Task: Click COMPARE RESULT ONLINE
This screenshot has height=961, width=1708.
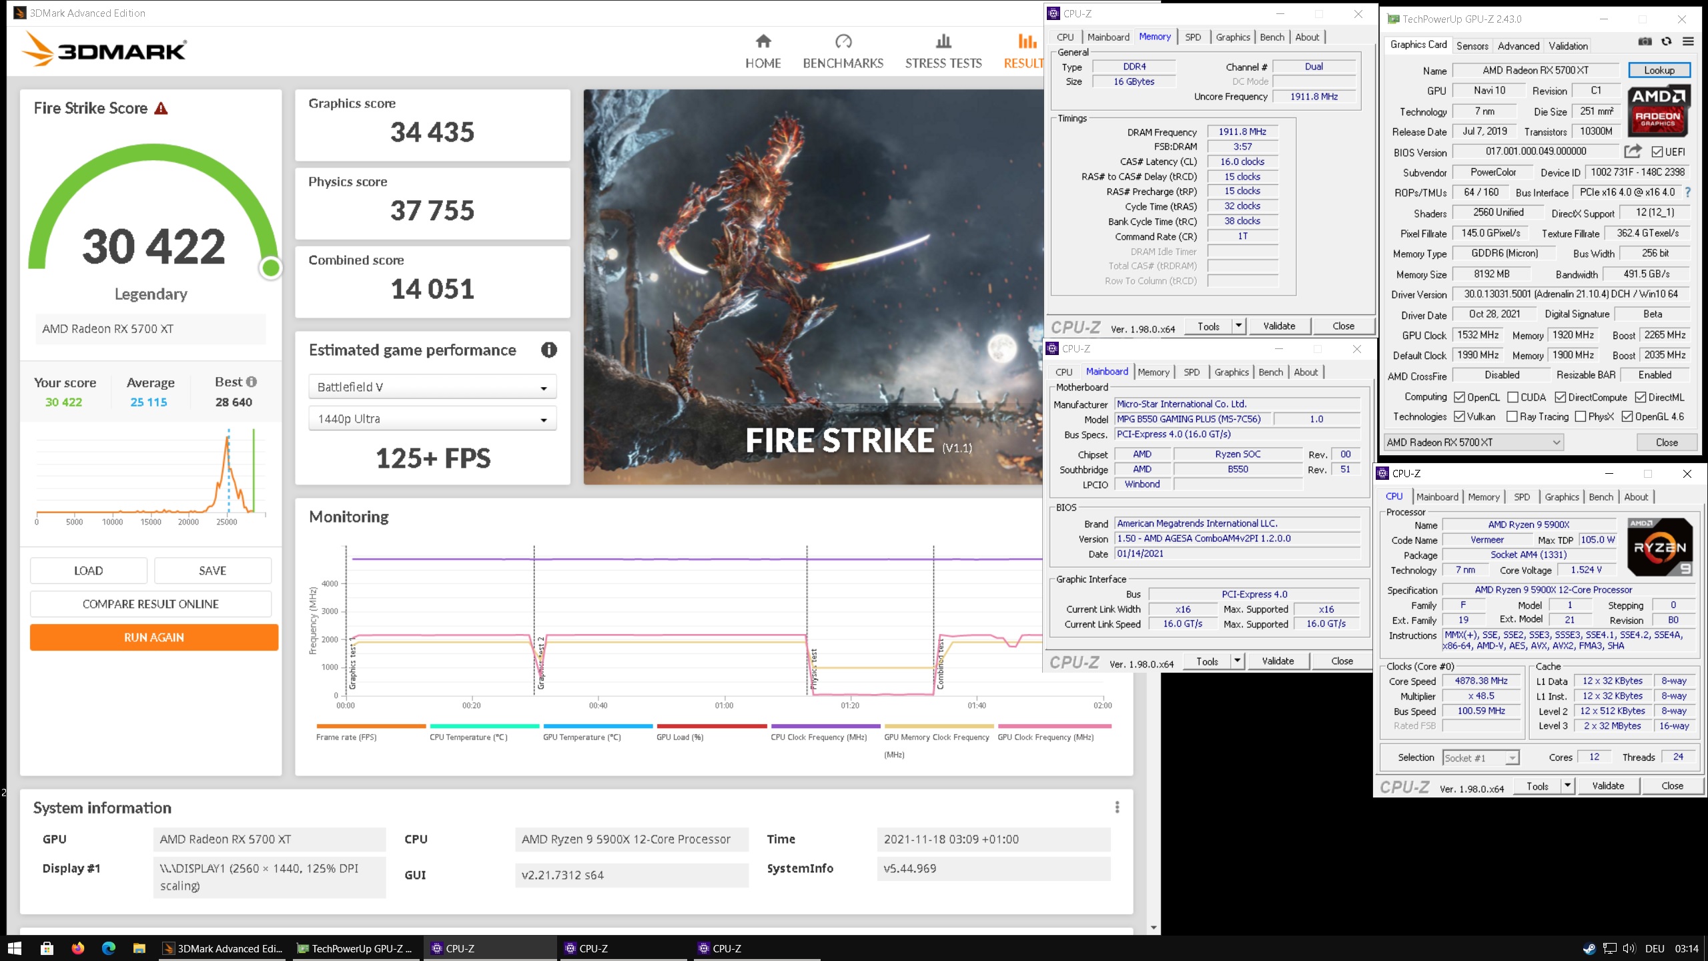Action: (151, 604)
